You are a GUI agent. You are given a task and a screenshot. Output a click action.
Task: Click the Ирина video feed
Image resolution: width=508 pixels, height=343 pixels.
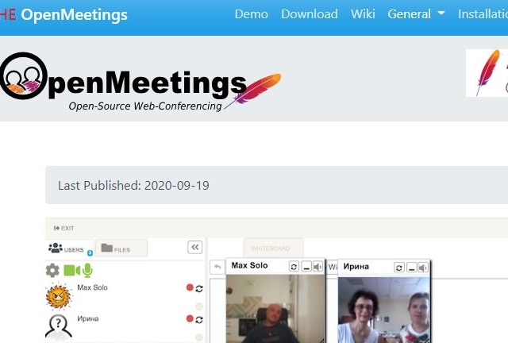click(x=384, y=310)
